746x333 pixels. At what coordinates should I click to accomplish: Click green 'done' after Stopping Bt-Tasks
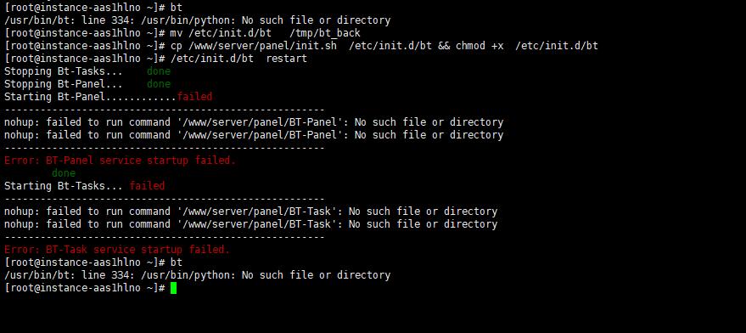(x=159, y=71)
